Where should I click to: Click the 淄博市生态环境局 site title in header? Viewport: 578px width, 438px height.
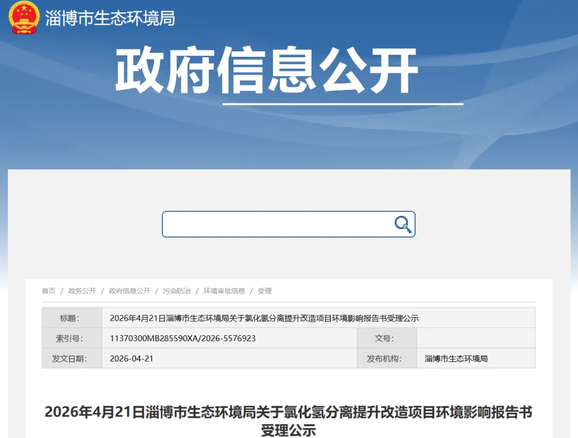pyautogui.click(x=110, y=18)
